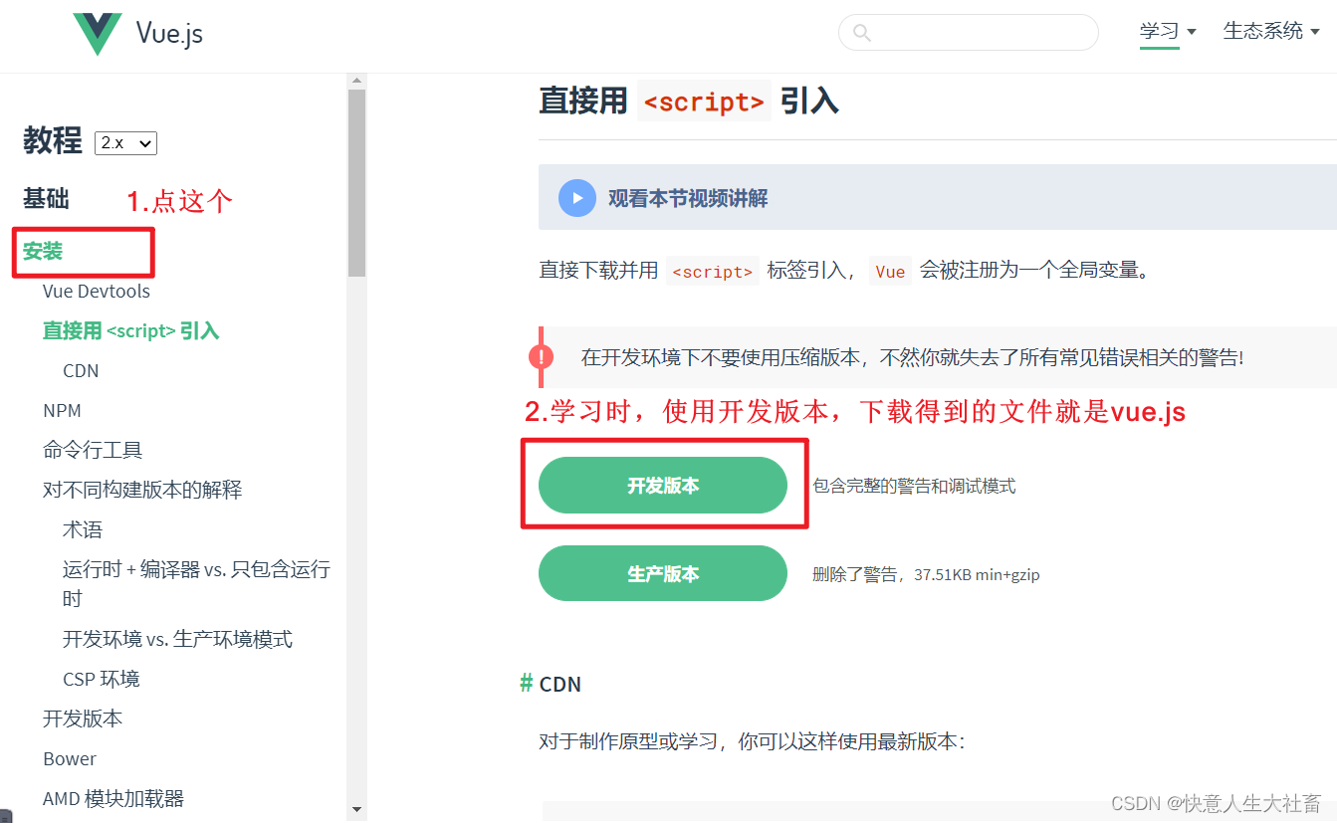Jump to CDN sidebar link
Screen dimensions: 1337x823
click(x=81, y=371)
